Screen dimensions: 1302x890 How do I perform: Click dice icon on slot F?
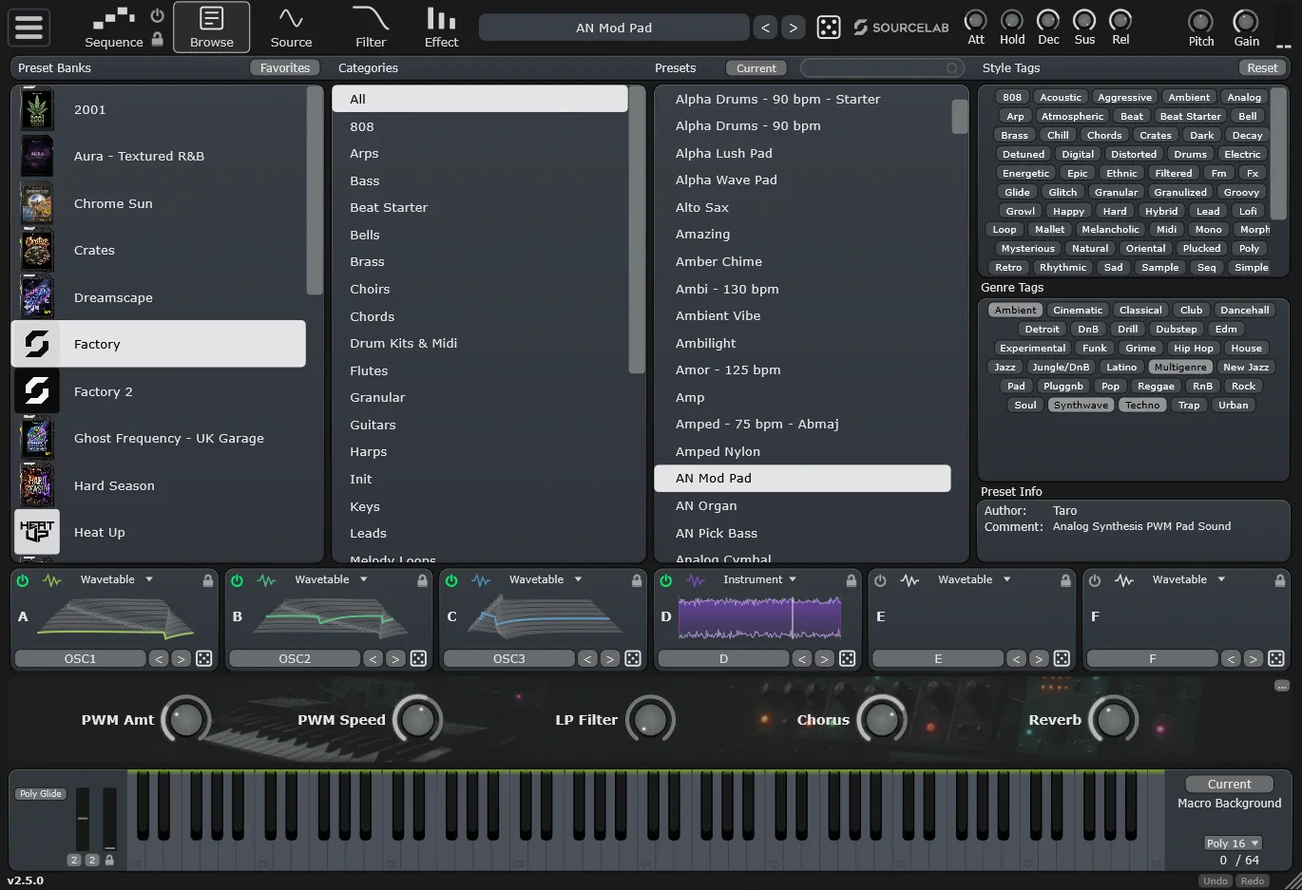pyautogui.click(x=1276, y=658)
